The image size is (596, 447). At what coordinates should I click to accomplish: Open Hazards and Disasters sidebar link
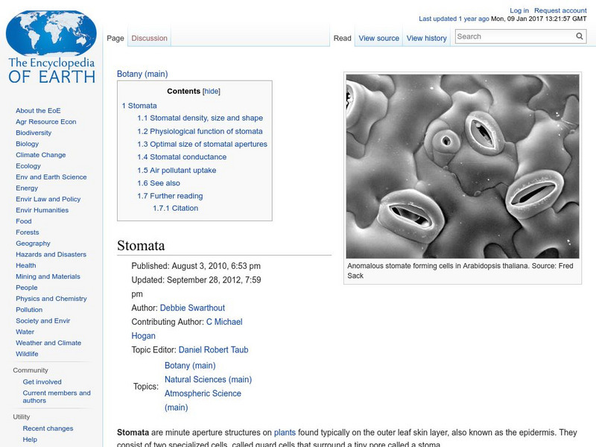click(51, 254)
